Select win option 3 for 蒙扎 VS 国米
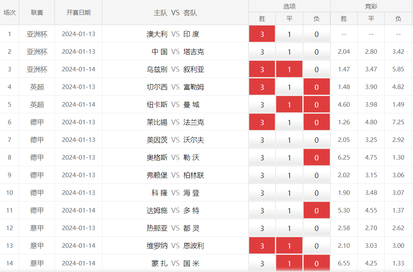The image size is (413, 272). [x=262, y=263]
